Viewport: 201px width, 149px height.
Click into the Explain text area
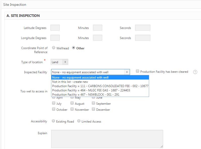coord(107,139)
